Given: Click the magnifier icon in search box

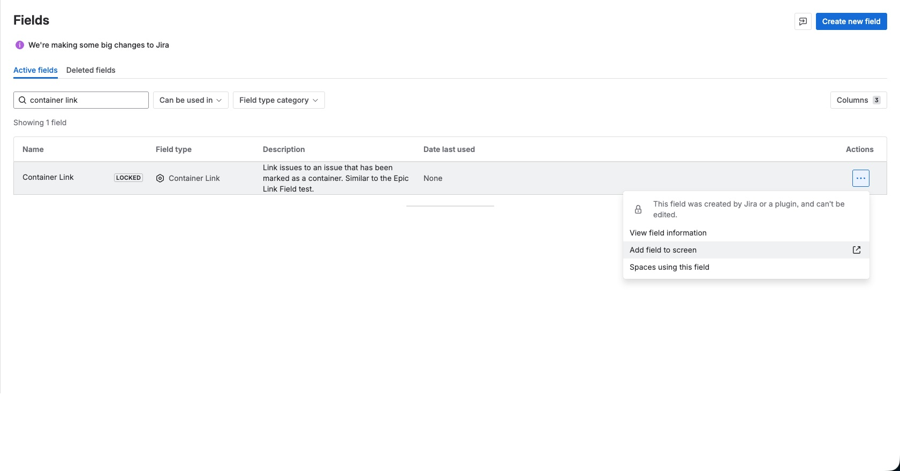Looking at the screenshot, I should pos(22,100).
